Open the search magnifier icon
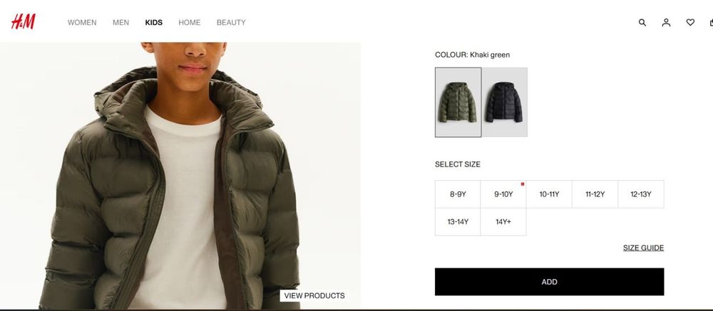713x311 pixels. coord(642,22)
